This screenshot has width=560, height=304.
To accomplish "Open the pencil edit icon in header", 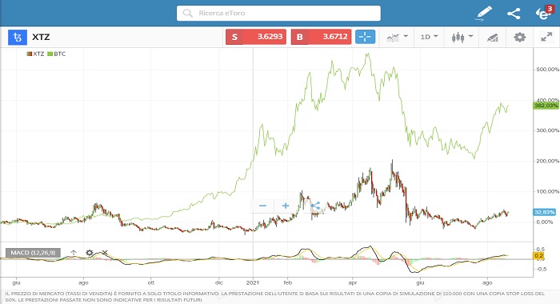I will 483,14.
